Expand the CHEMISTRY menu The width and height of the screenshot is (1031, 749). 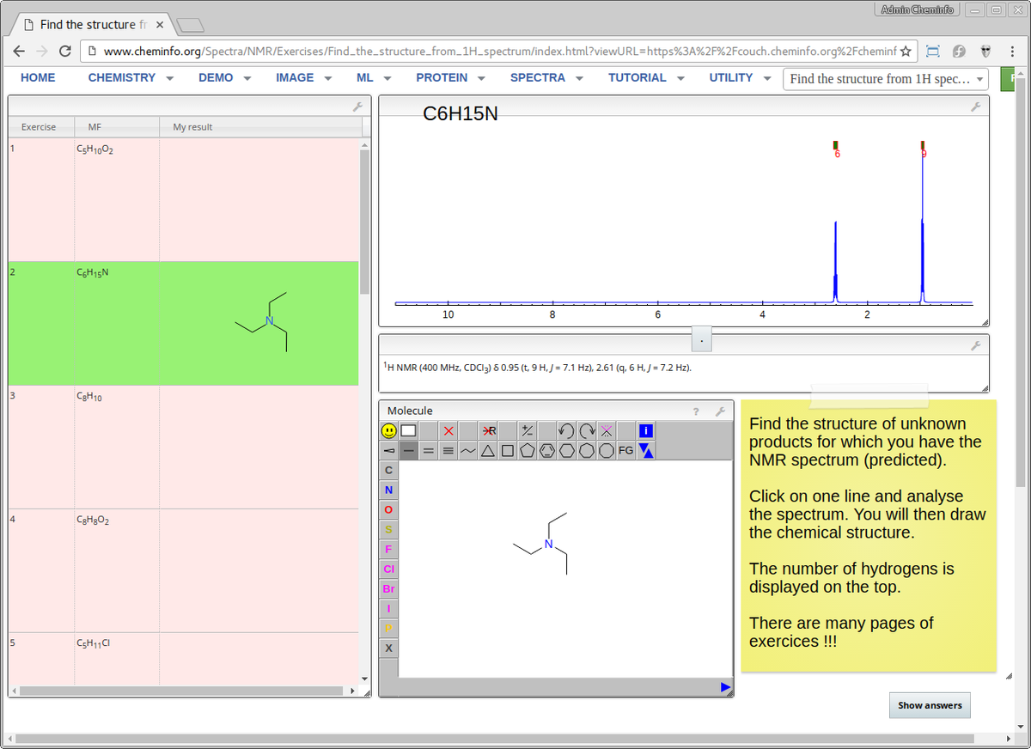coord(131,77)
